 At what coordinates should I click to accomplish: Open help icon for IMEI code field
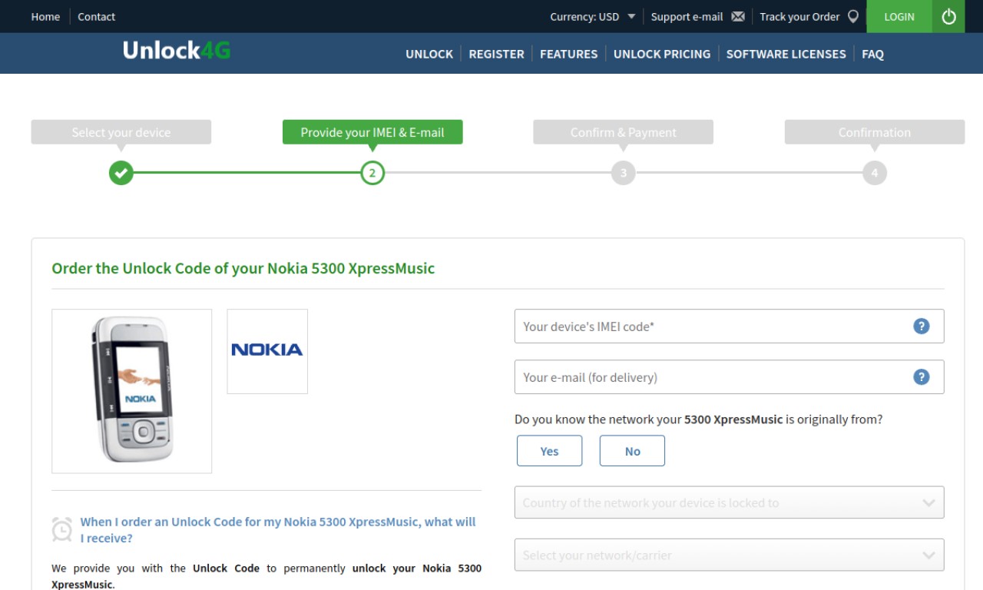(x=922, y=326)
